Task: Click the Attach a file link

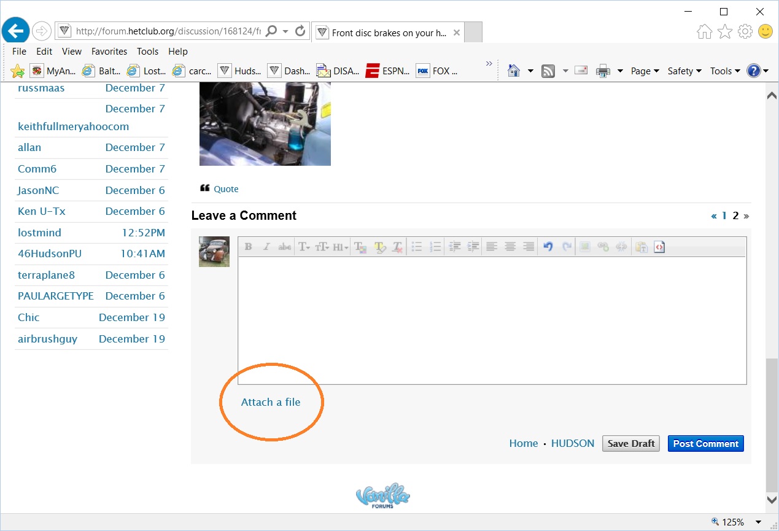Action: click(271, 402)
